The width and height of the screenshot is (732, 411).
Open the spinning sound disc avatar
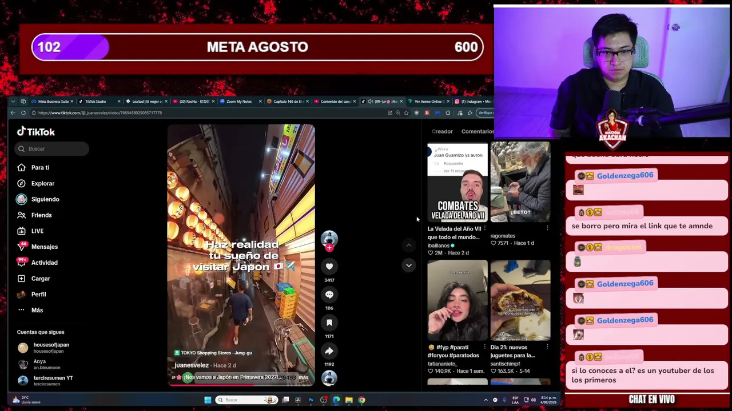click(x=329, y=378)
